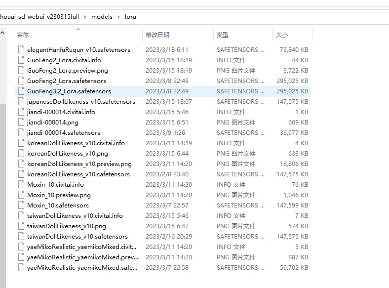The image size is (389, 288).
Task: Select file name elegantHanfuRuqun_v10.safetensors
Action: coord(78,50)
